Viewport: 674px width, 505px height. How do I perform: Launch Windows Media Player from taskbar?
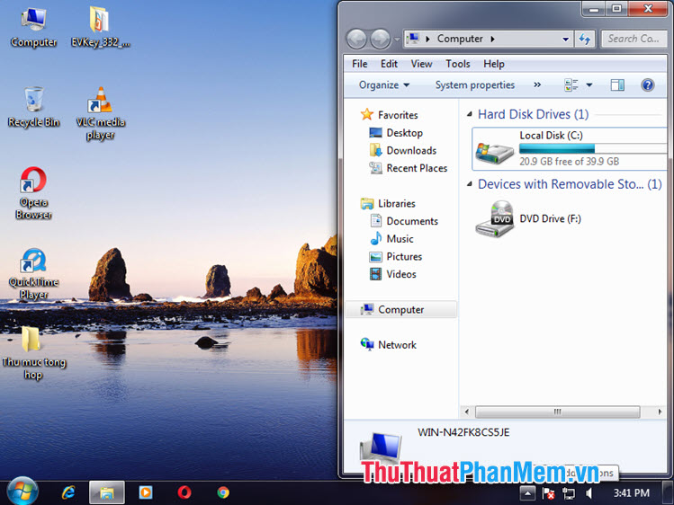coord(145,492)
